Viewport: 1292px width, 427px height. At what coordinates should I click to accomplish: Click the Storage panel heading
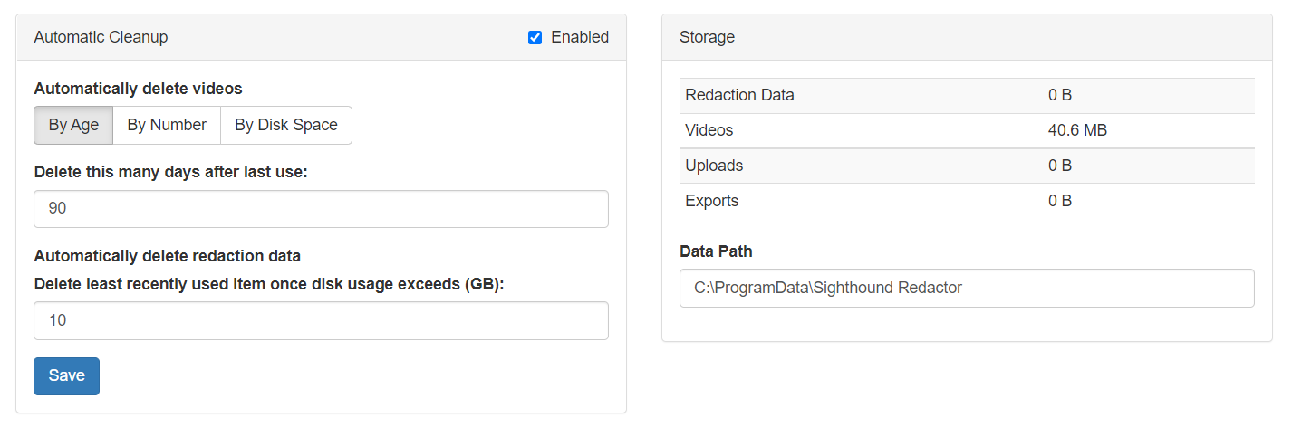click(707, 37)
